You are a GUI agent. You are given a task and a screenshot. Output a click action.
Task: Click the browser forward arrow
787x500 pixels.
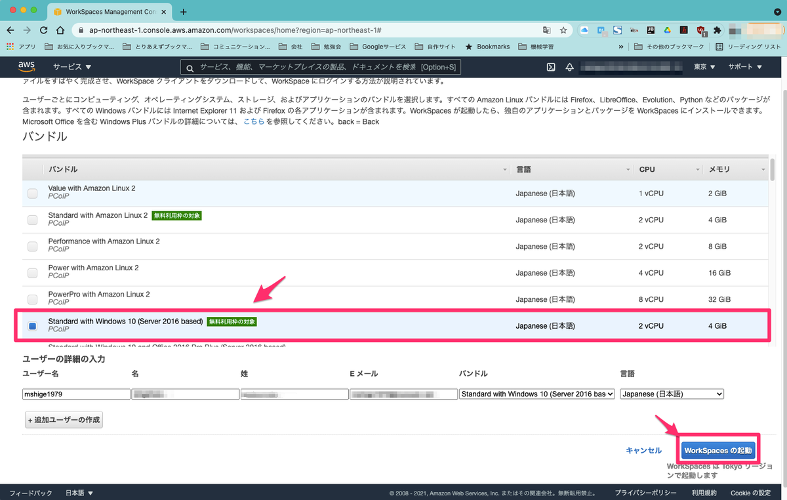coord(27,30)
